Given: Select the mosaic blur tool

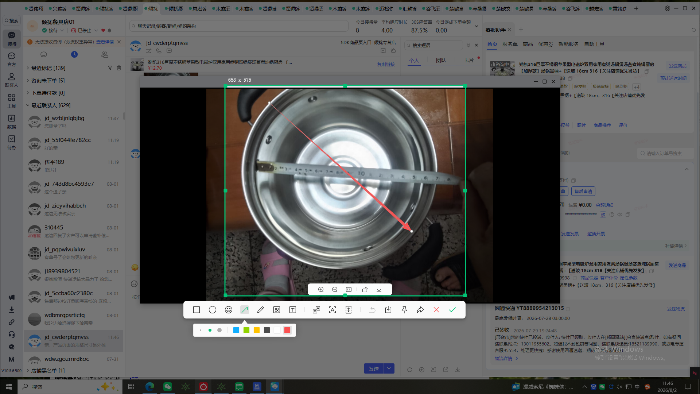Looking at the screenshot, I should [x=277, y=310].
